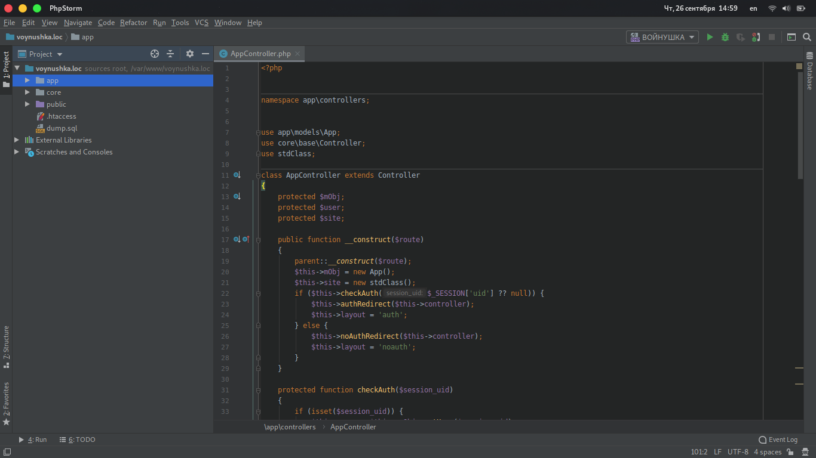The width and height of the screenshot is (816, 458).
Task: Start debugging with the green bug icon
Action: (725, 37)
